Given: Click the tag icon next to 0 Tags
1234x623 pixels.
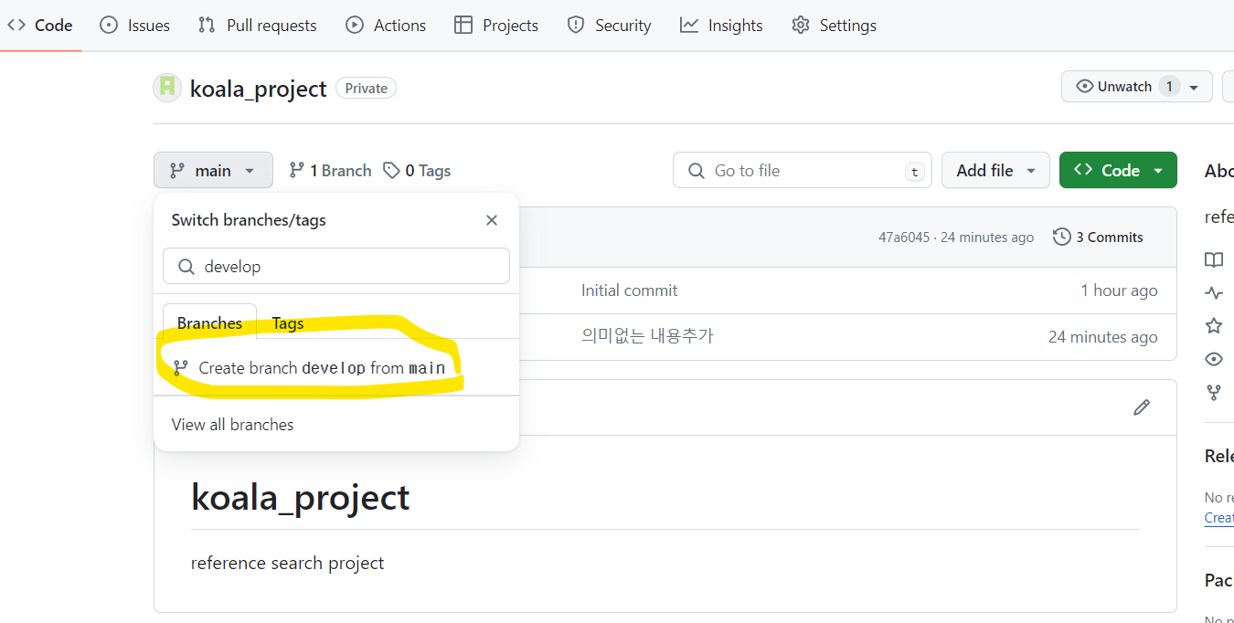Looking at the screenshot, I should click(x=391, y=170).
